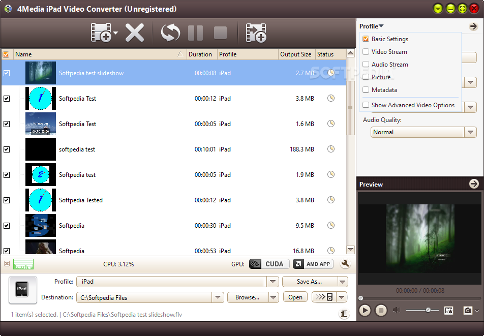The width and height of the screenshot is (484, 336).
Task: Stop the preview playback
Action: pyautogui.click(x=381, y=310)
